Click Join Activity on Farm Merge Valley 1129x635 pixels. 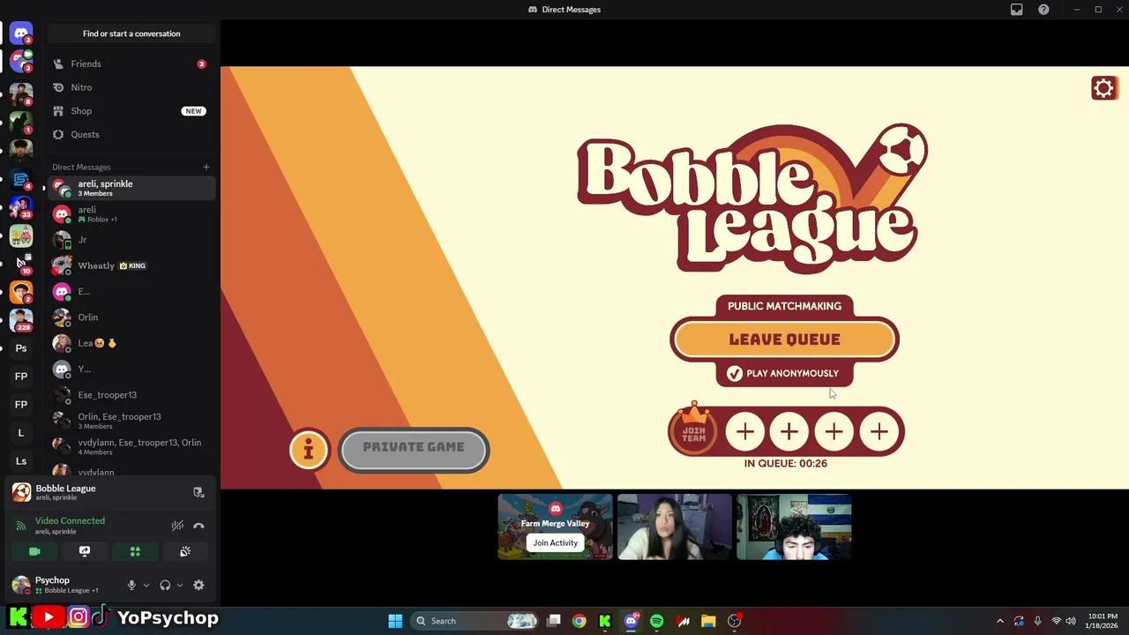click(555, 542)
